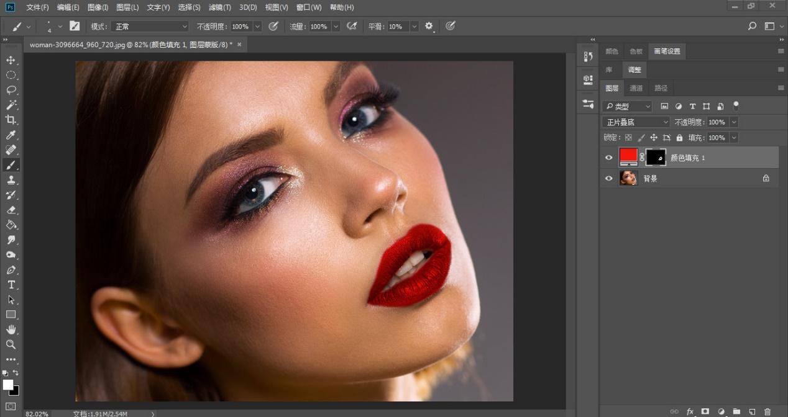Toggle the layer filter on/off switch
Viewport: 788px width, 417px height.
click(x=736, y=105)
